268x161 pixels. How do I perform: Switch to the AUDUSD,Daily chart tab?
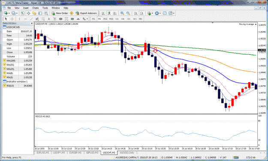click(127, 152)
